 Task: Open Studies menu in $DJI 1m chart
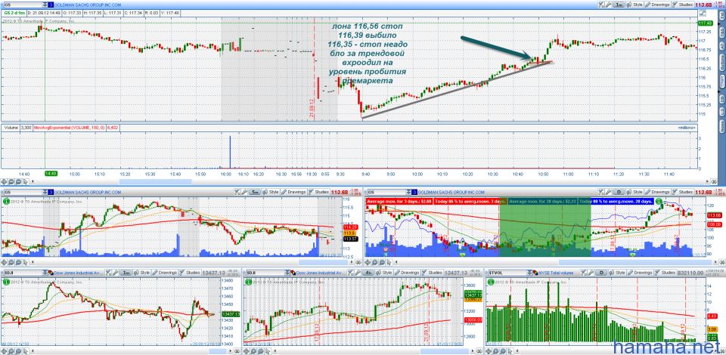(190, 273)
